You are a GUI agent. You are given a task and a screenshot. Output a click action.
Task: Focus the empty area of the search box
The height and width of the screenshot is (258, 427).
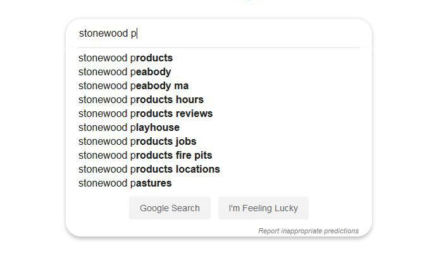[253, 34]
